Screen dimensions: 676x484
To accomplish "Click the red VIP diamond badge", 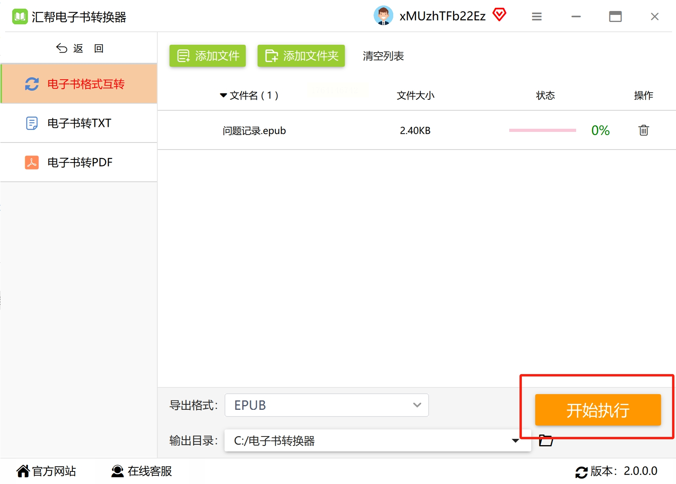I will [x=499, y=15].
